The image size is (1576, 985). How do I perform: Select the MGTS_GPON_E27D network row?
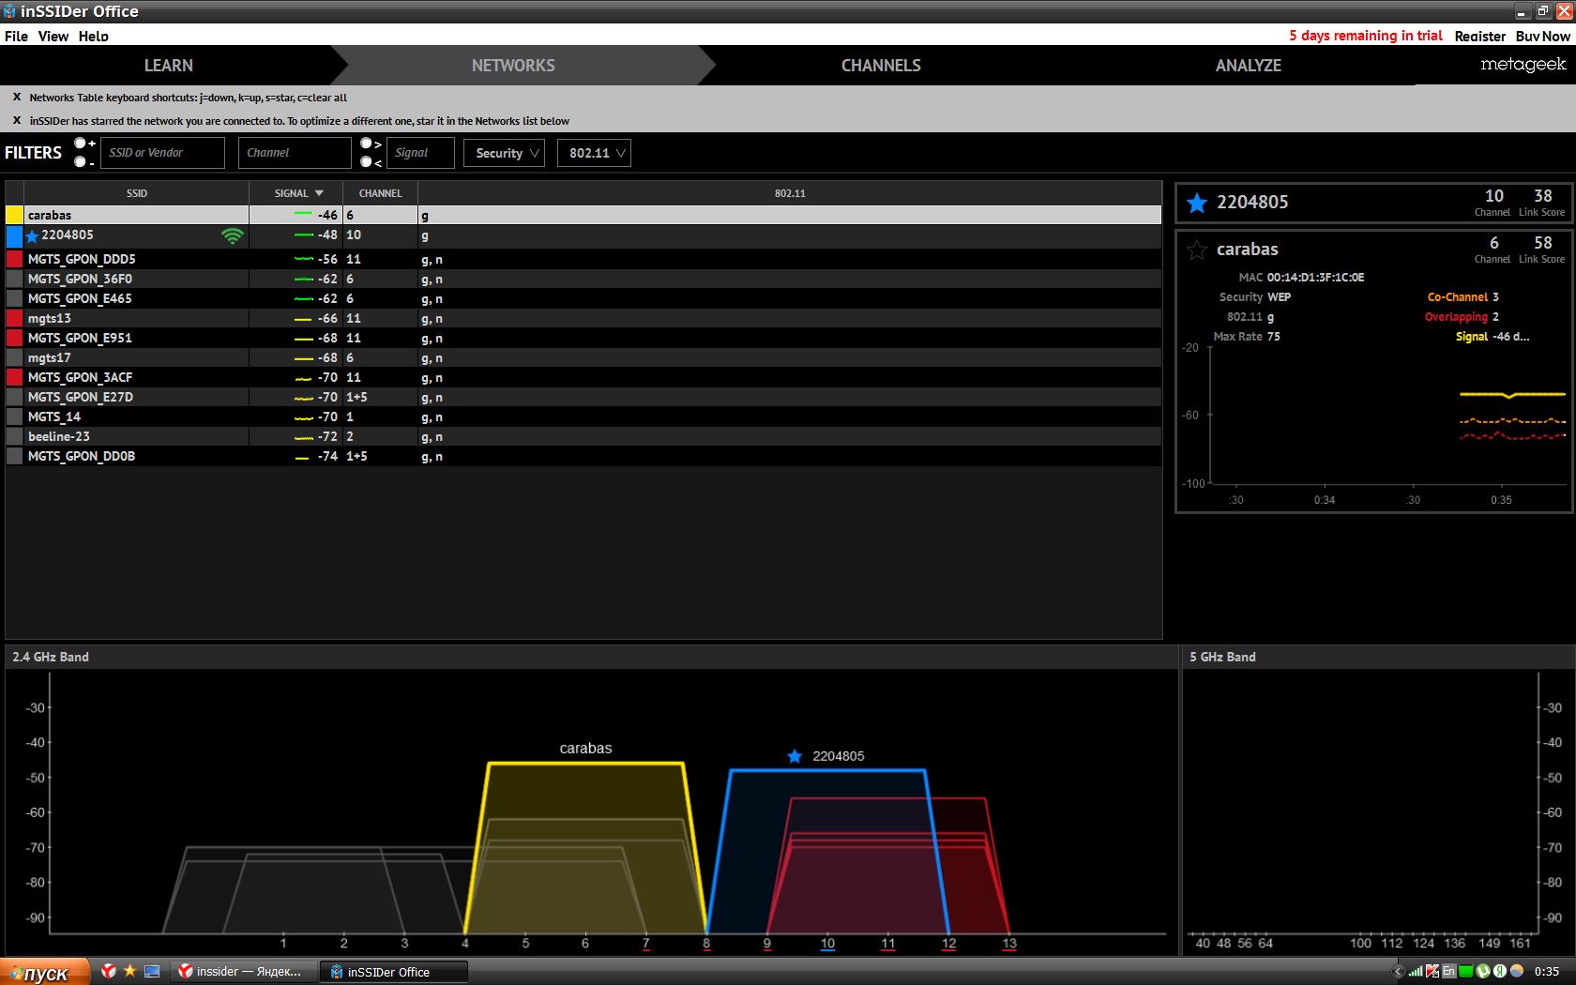(583, 397)
